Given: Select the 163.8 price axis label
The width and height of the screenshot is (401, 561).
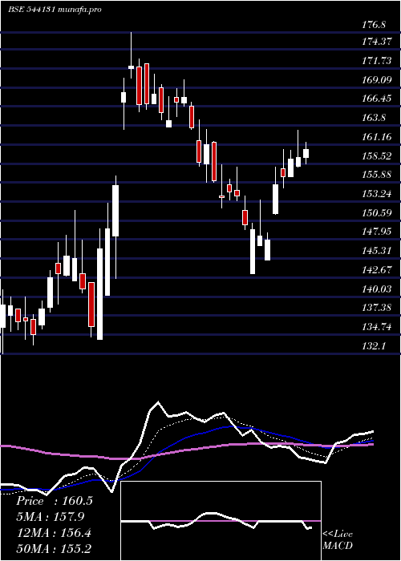Looking at the screenshot, I should pyautogui.click(x=374, y=118).
